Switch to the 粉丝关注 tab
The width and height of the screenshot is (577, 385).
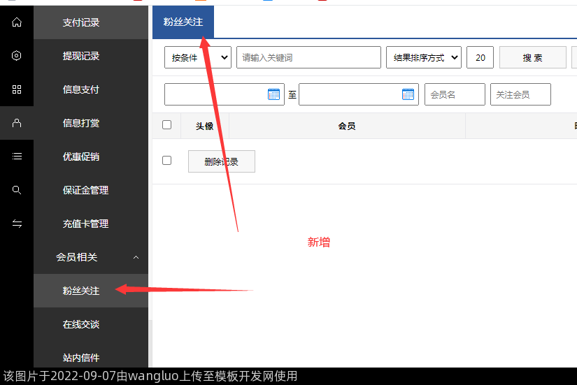click(183, 22)
